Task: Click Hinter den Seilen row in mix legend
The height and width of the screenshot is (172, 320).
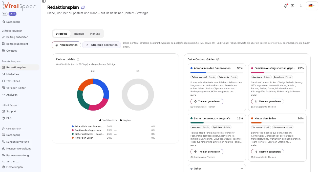Action: click(x=113, y=138)
